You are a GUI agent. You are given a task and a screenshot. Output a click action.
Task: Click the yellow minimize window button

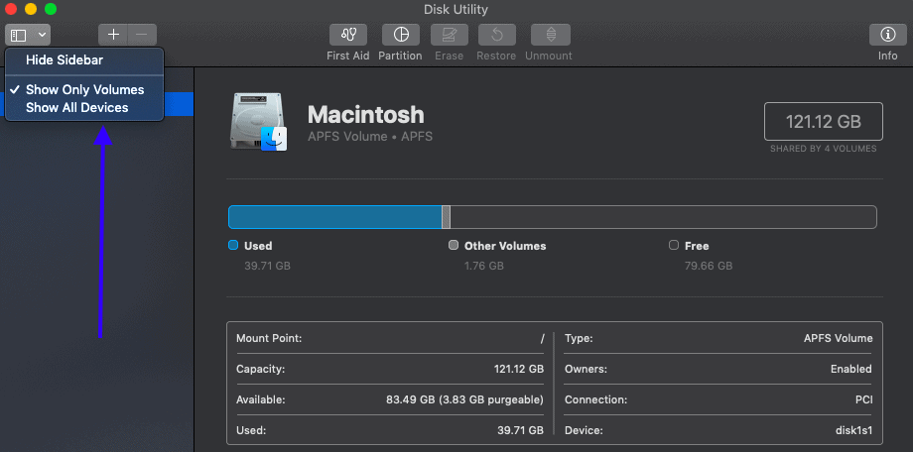[31, 9]
